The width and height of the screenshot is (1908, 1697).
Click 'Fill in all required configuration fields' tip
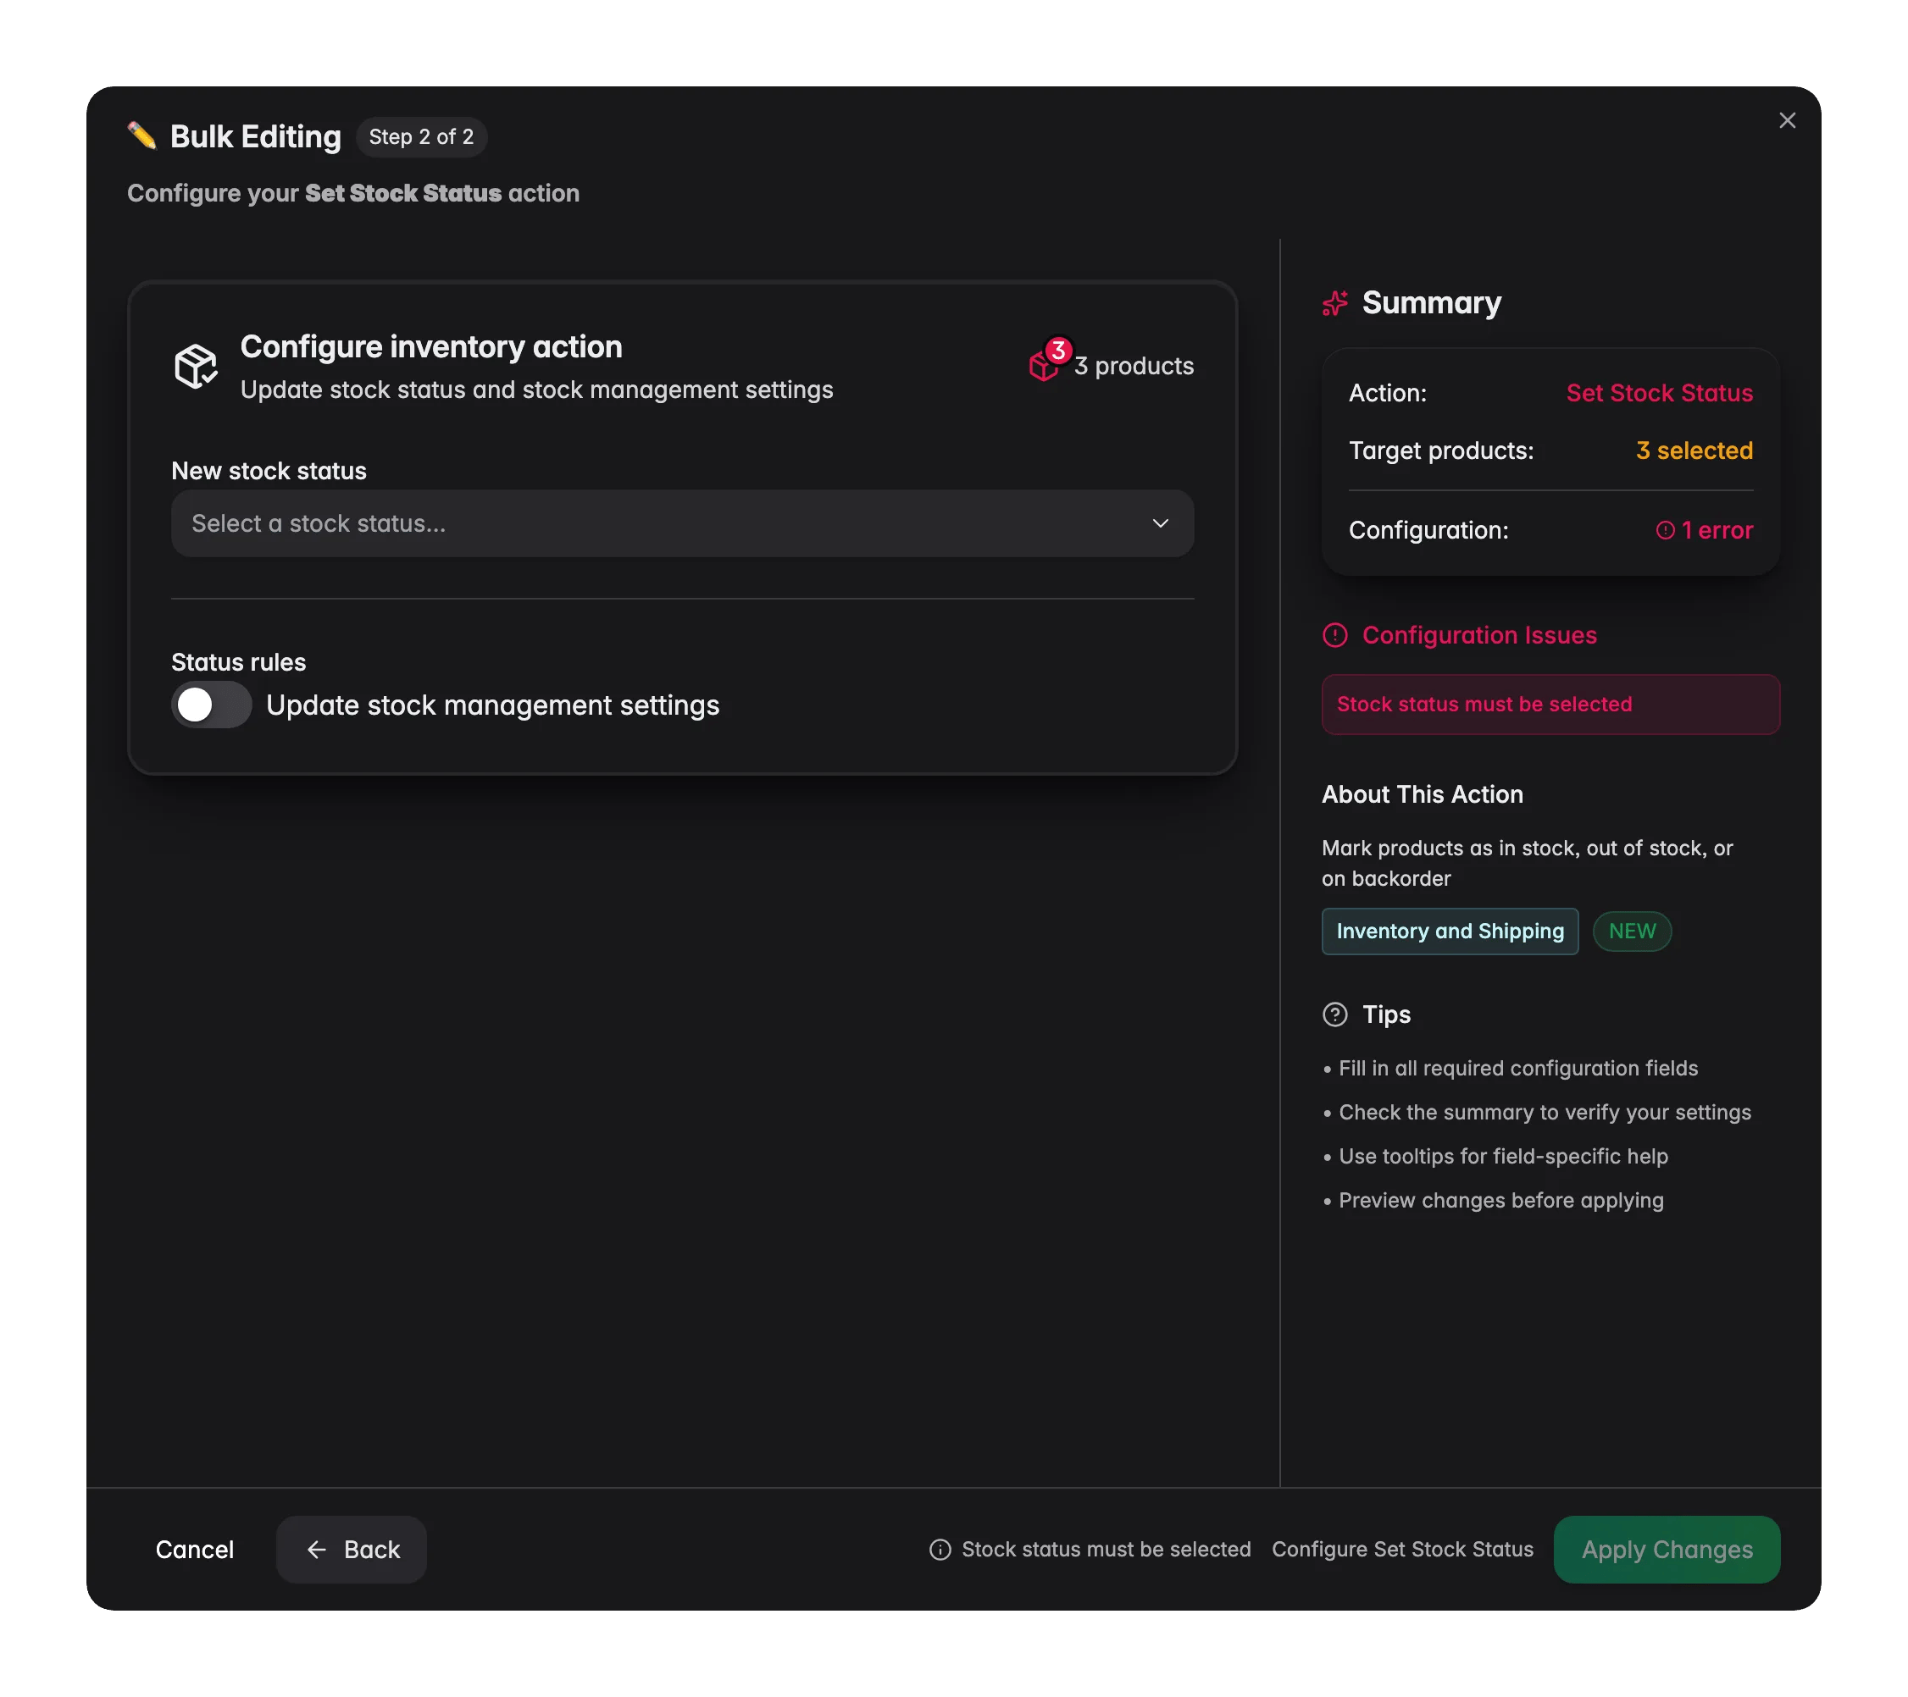1517,1068
